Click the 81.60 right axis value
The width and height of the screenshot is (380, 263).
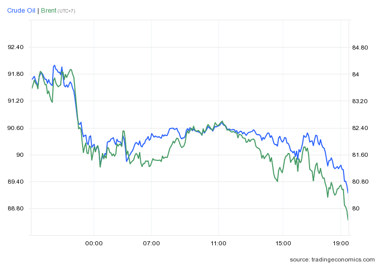tap(360, 155)
